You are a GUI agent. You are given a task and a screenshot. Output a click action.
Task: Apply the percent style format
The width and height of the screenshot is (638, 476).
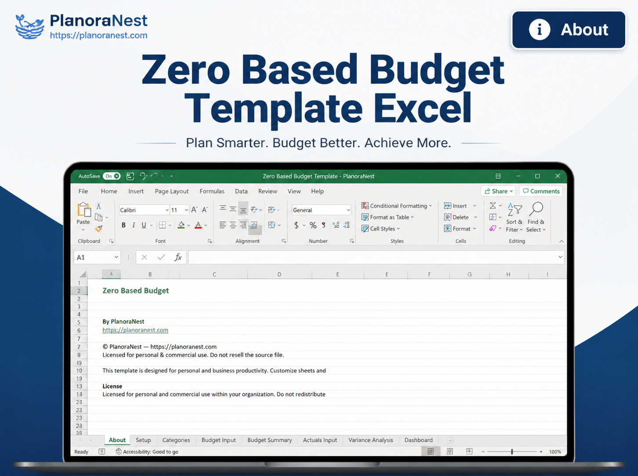pyautogui.click(x=313, y=225)
